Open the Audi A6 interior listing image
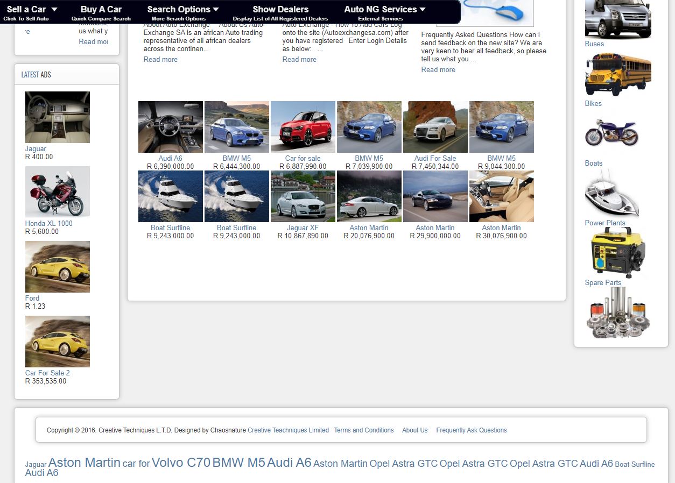675x483 pixels. tap(171, 127)
